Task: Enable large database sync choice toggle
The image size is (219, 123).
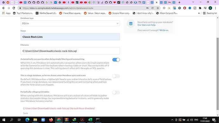Action: tap(116, 76)
